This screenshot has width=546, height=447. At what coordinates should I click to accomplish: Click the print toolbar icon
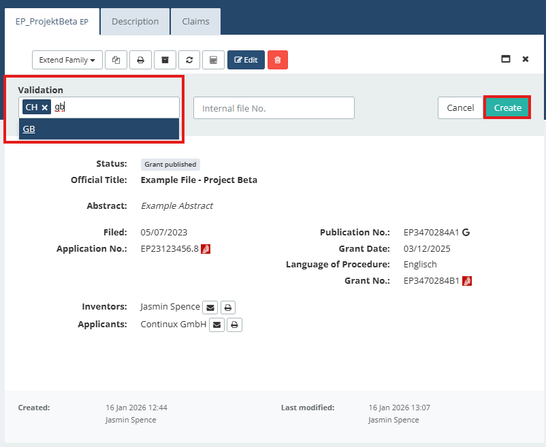click(x=141, y=60)
